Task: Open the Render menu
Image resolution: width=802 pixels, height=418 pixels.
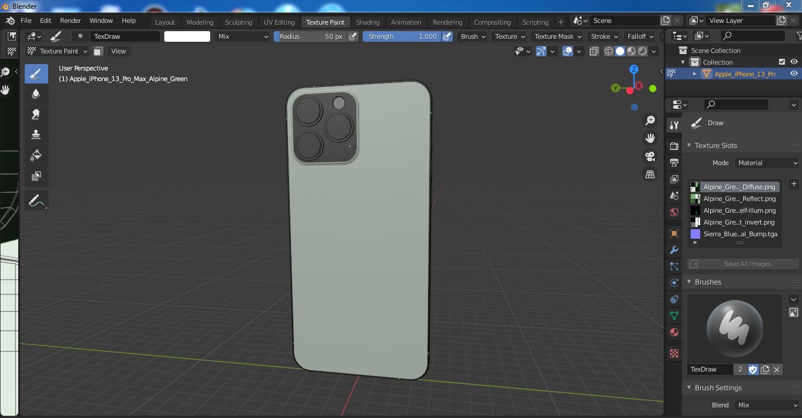Action: tap(71, 21)
